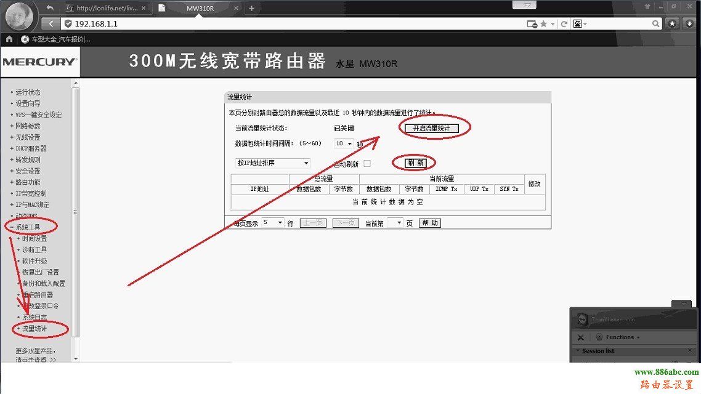Collapse the Session list section
Viewport: 701px width, 394px height.
tap(577, 350)
